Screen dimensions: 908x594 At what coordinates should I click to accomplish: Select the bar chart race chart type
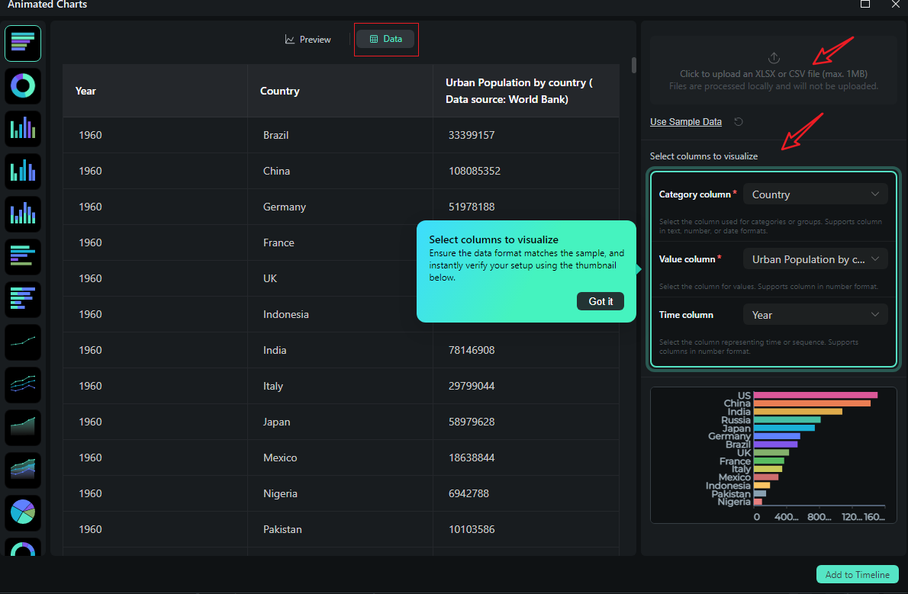[23, 43]
